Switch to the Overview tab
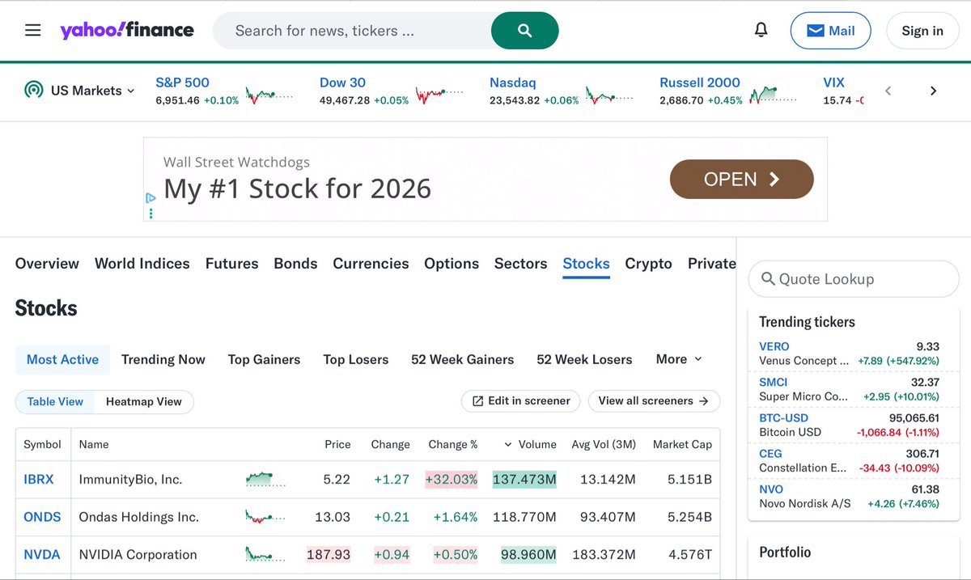The width and height of the screenshot is (971, 580). coord(47,264)
